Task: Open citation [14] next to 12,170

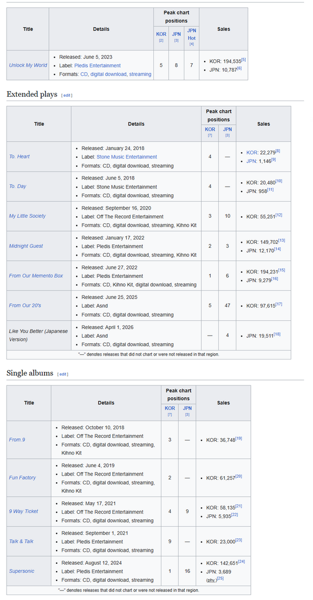Action: pyautogui.click(x=278, y=249)
